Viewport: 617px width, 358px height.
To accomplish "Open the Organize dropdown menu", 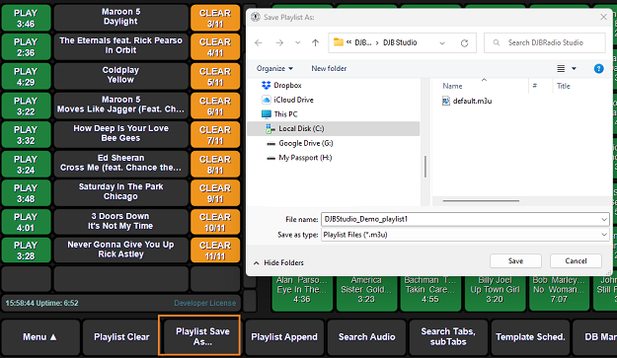I will pyautogui.click(x=274, y=68).
